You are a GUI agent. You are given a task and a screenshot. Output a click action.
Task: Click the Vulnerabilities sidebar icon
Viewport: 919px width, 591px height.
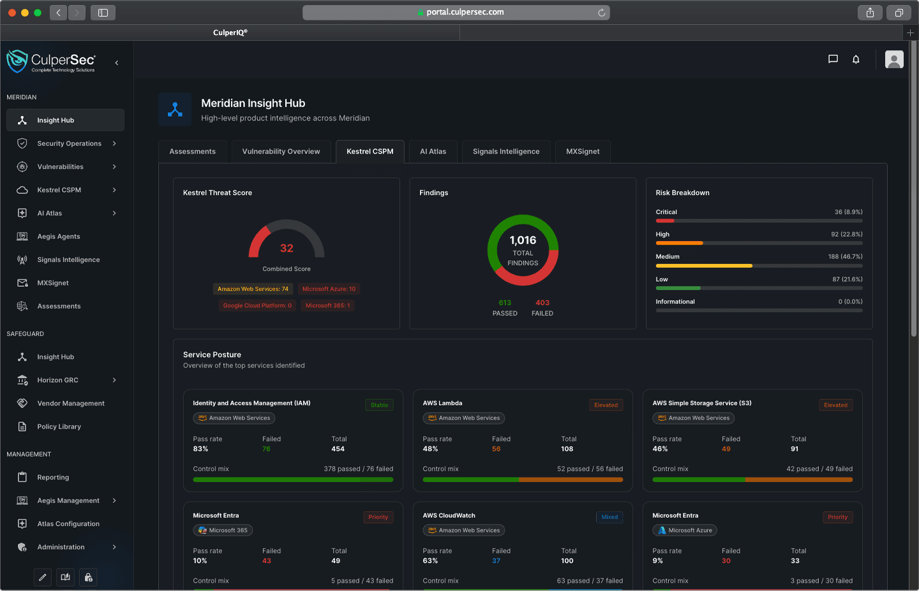(22, 166)
